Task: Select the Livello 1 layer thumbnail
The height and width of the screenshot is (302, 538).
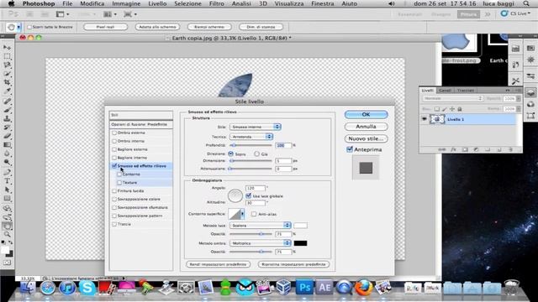Action: tap(437, 119)
